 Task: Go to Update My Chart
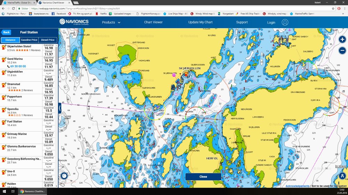coord(200,22)
